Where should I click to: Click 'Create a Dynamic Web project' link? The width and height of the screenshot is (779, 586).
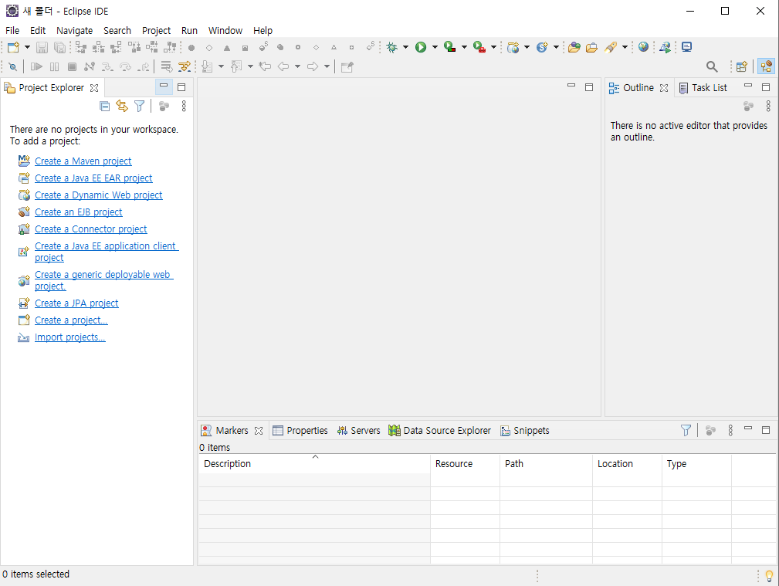98,195
